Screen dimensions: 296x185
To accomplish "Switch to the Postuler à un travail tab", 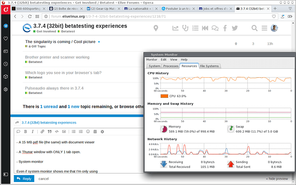I will 178,9.
